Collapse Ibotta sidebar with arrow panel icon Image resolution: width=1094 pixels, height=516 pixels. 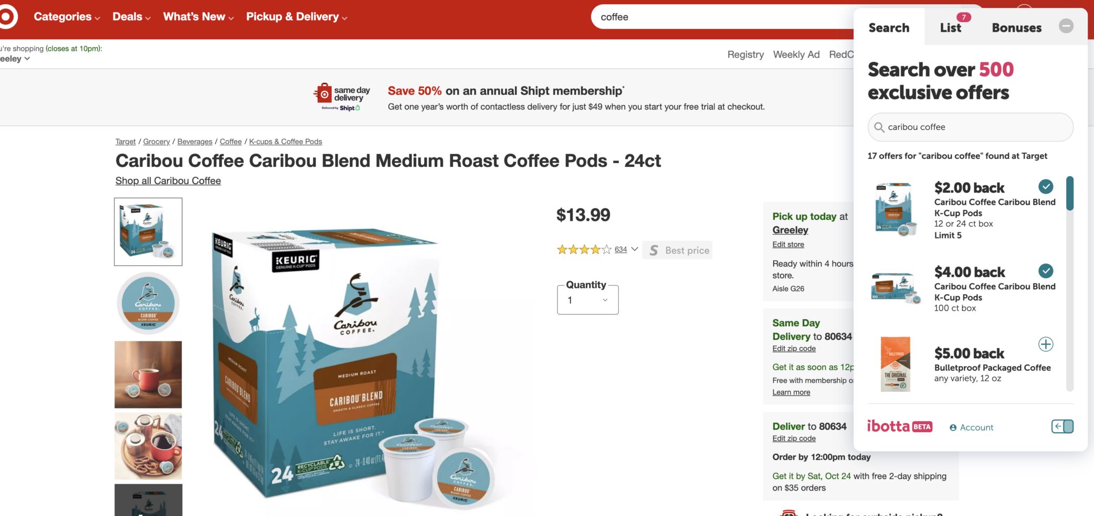(x=1062, y=426)
